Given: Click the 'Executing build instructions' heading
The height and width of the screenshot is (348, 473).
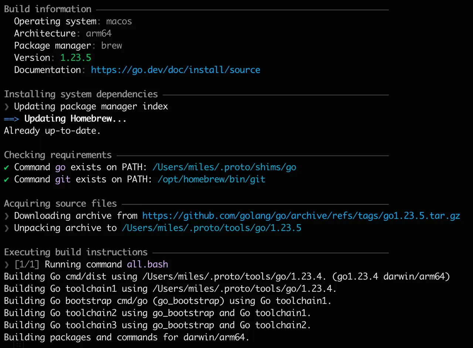Looking at the screenshot, I should tap(76, 252).
